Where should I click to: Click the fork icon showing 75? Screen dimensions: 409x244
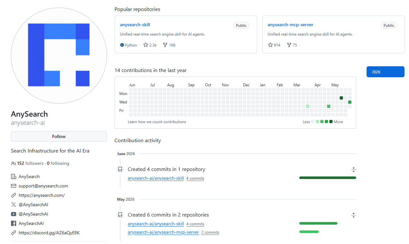coord(289,45)
